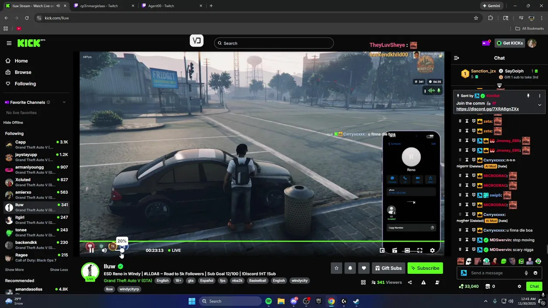View 33,040 channel points balance

click(468, 286)
